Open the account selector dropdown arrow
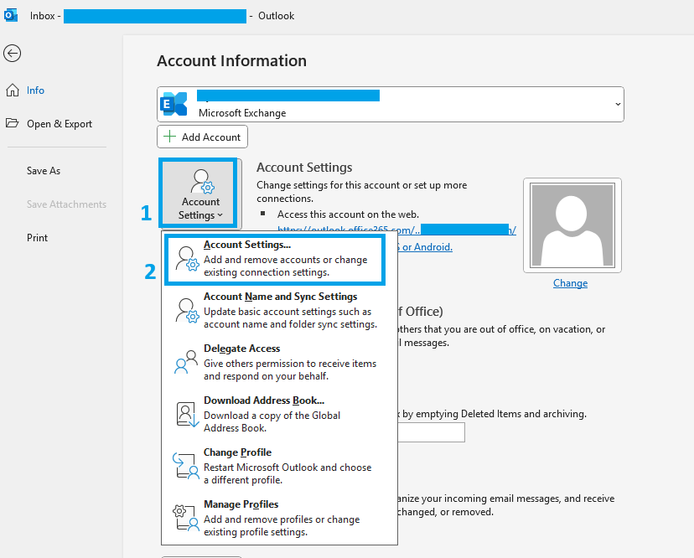694x558 pixels. click(x=618, y=105)
